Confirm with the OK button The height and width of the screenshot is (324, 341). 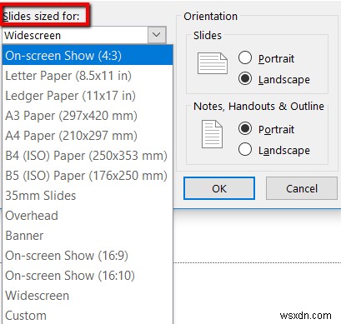219,188
